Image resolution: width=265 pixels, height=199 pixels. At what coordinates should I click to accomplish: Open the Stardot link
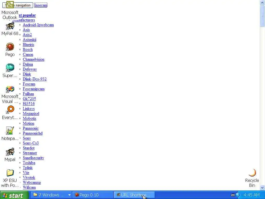pos(28,148)
